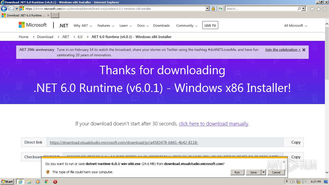
Task: Click the LIVE TV button
Action: [x=210, y=25]
